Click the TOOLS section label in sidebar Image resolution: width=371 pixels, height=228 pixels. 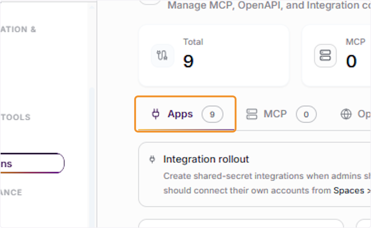point(15,117)
